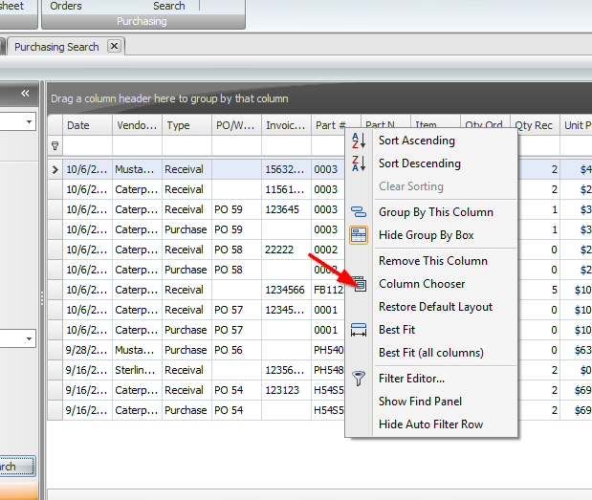Choose Show Find Panel
Image resolution: width=592 pixels, height=500 pixels.
click(x=420, y=402)
